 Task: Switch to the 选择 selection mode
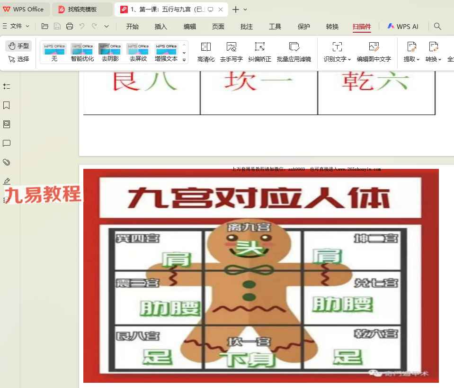(x=18, y=59)
